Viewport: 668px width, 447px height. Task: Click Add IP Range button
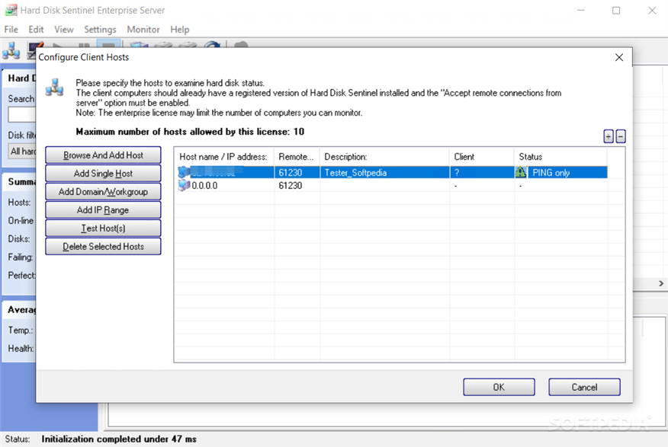pos(103,210)
